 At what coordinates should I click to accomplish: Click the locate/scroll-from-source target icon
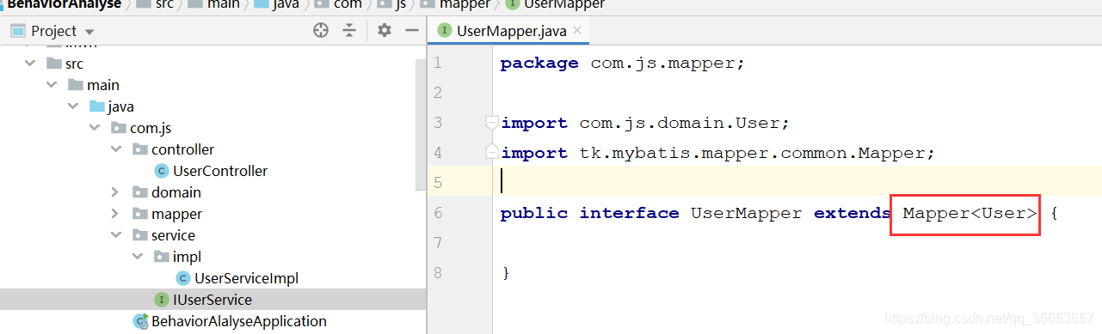[321, 31]
